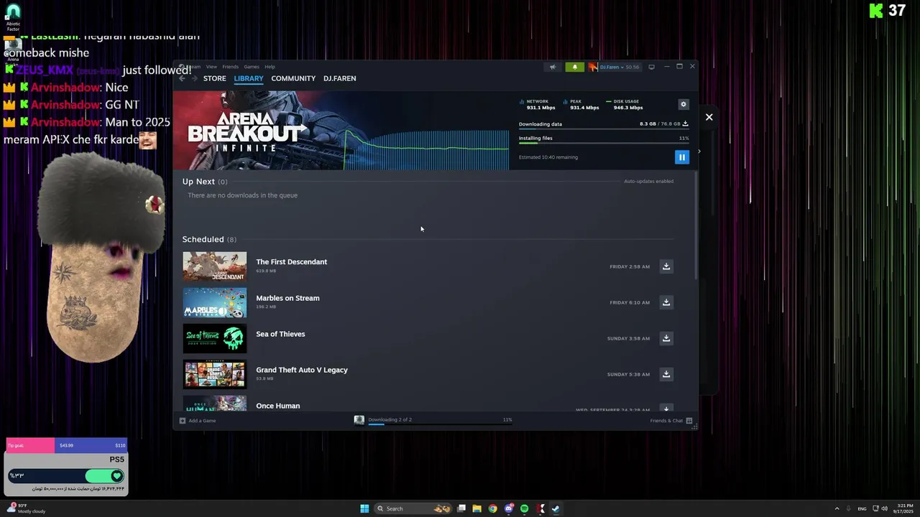Viewport: 920px width, 517px height.
Task: Click the Auto-updates enabled label
Action: point(648,182)
